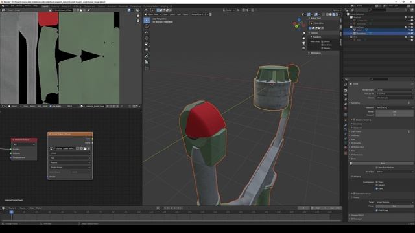Screen dimensions: 415x233
Task: Toggle the Indirect contribution checkbox in Bake settings
Action: [377, 185]
